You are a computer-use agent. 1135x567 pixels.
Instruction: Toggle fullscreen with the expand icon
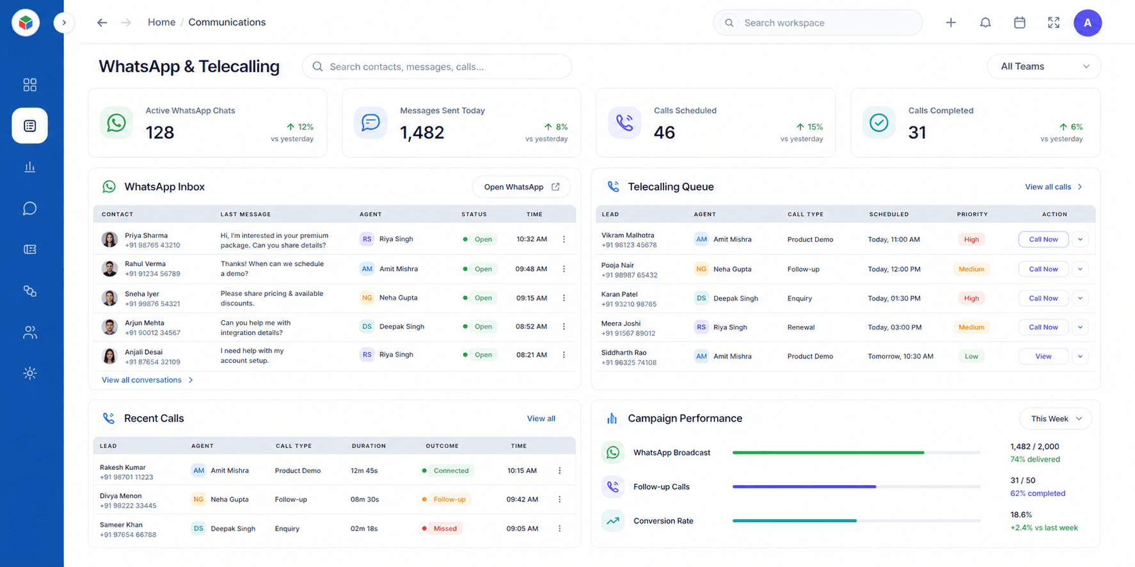pyautogui.click(x=1054, y=22)
